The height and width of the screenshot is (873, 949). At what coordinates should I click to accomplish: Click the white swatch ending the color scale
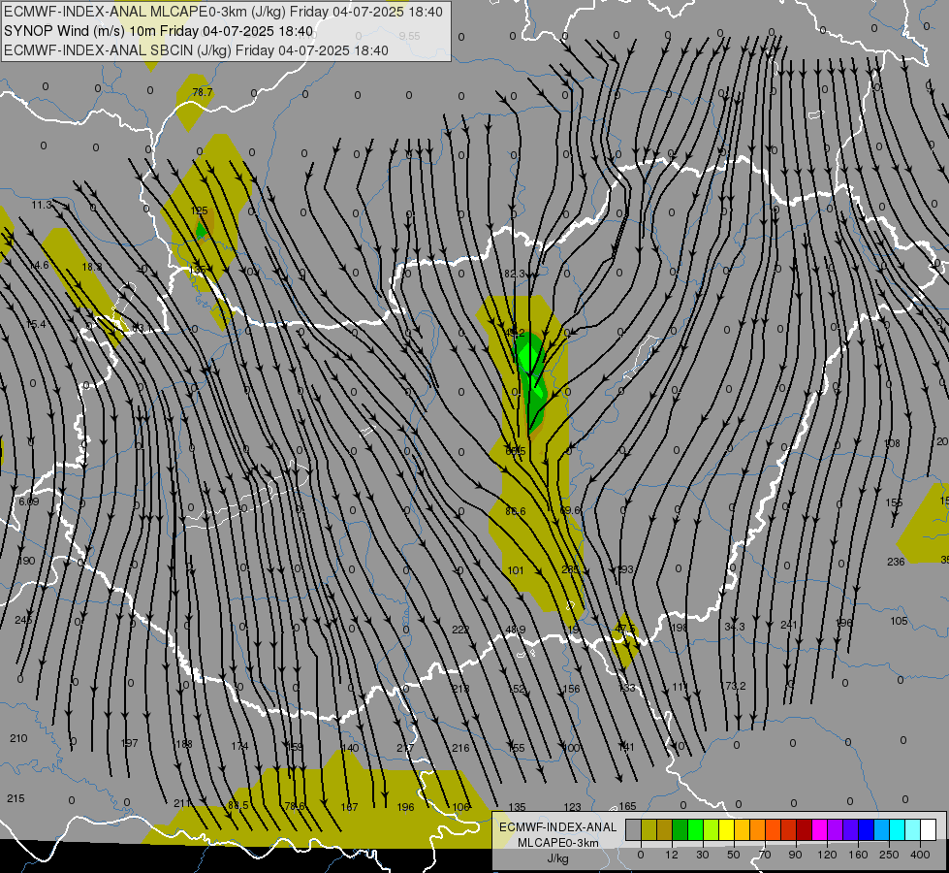pyautogui.click(x=929, y=829)
